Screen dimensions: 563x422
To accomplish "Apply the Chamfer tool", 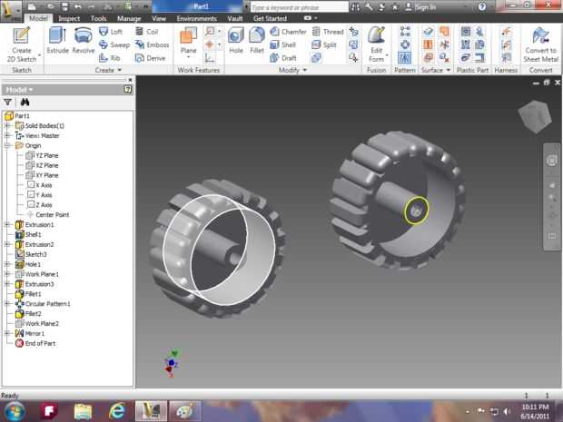I will point(288,32).
